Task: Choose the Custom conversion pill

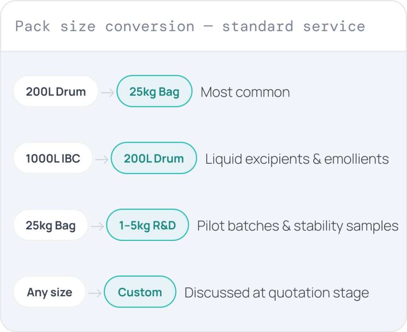Action: click(140, 292)
